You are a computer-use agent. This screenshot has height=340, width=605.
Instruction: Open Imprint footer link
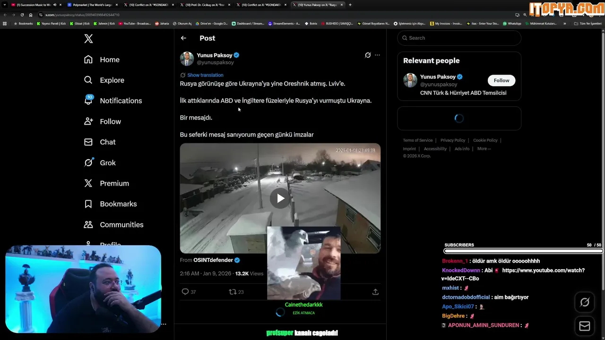[409, 149]
